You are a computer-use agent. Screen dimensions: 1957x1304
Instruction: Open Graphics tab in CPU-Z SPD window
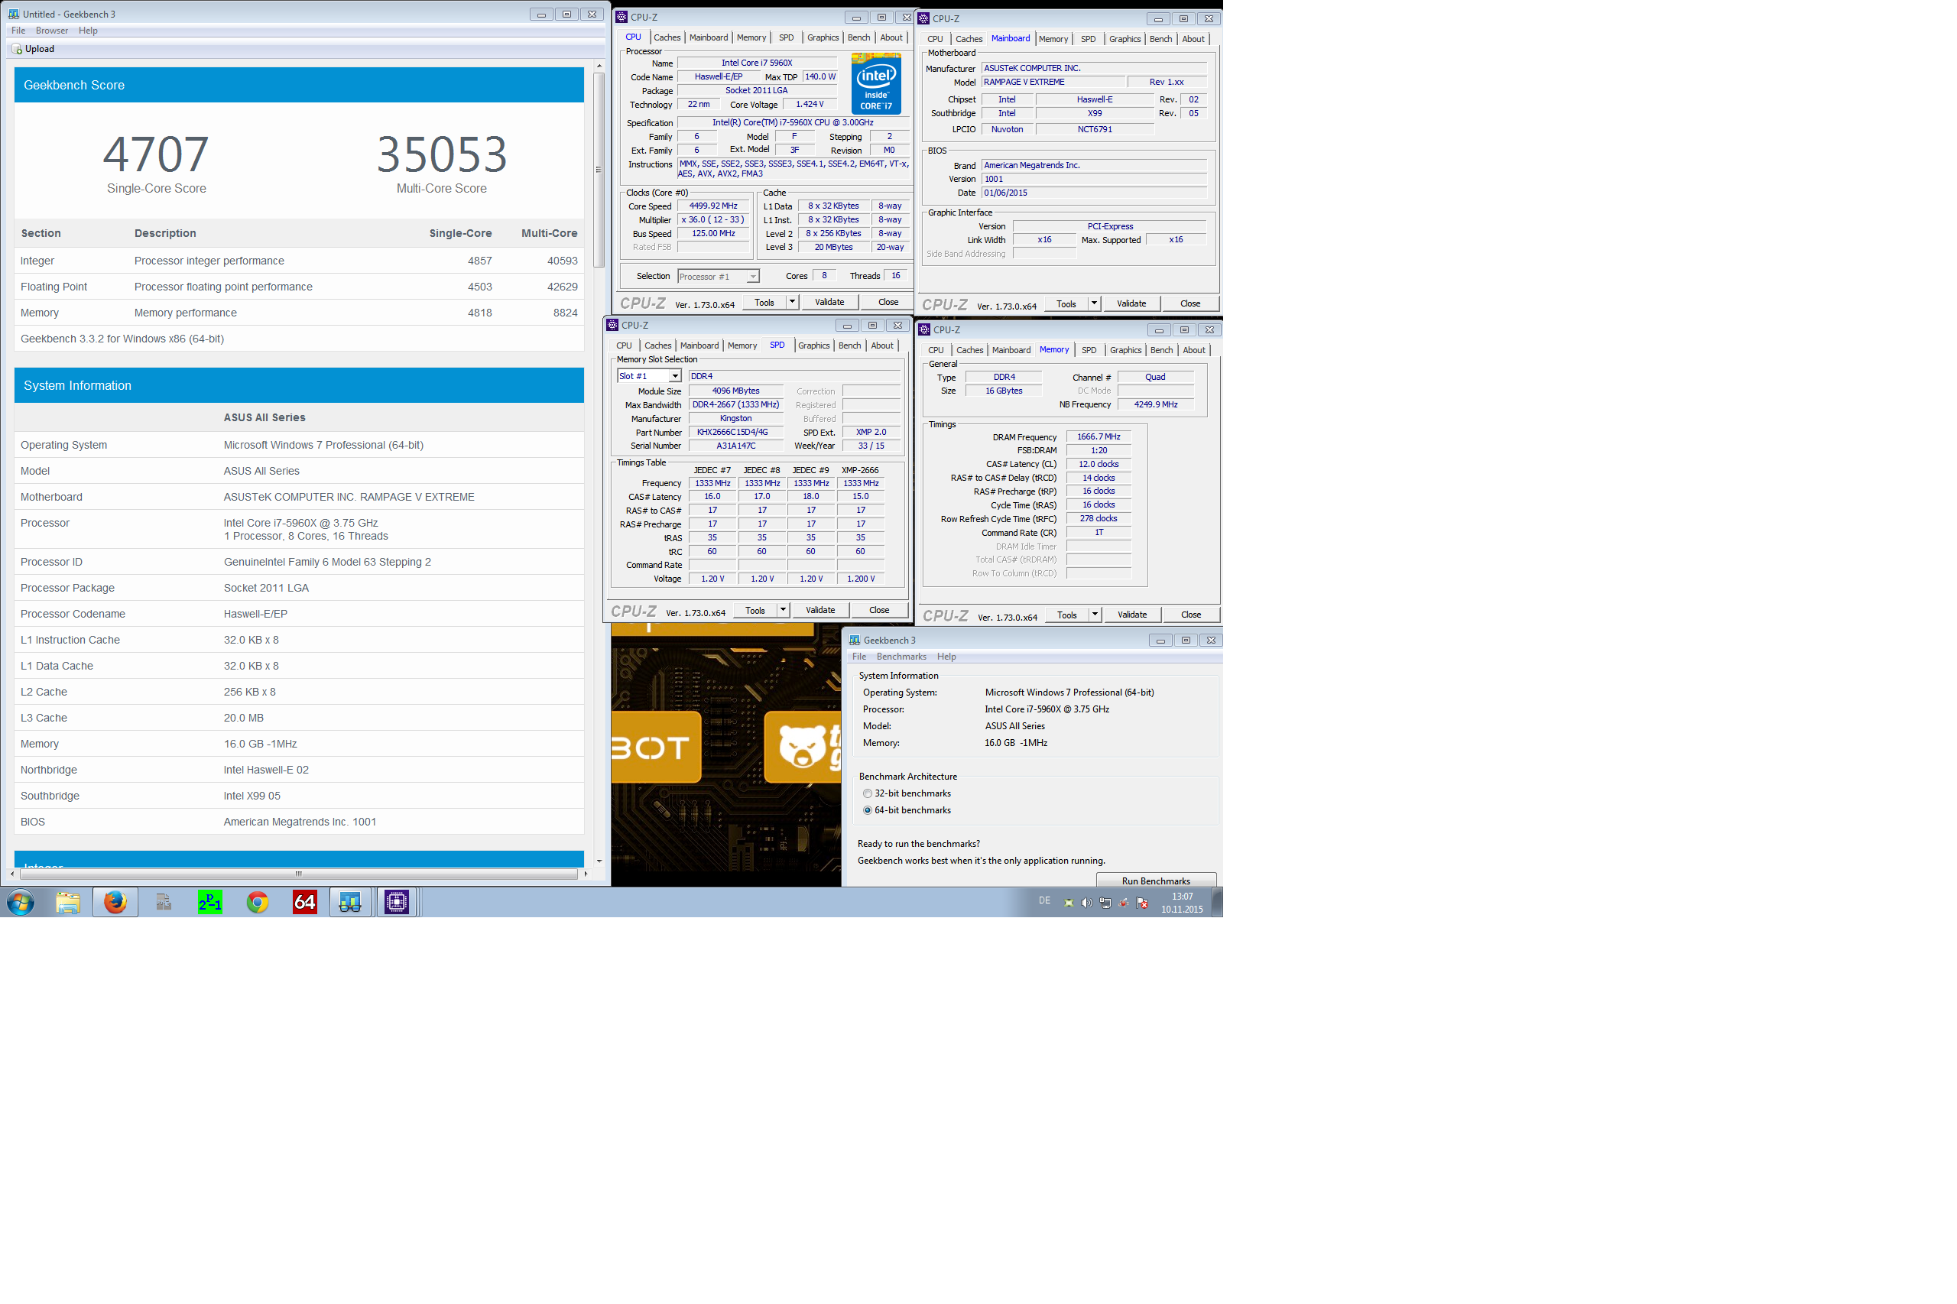(x=814, y=345)
